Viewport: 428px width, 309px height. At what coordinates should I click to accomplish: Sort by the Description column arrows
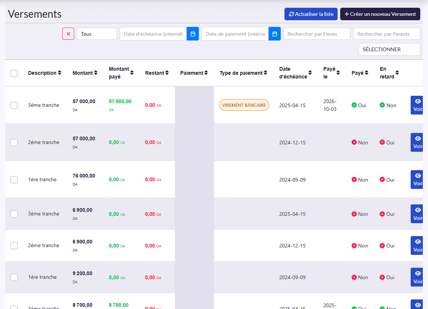(59, 73)
